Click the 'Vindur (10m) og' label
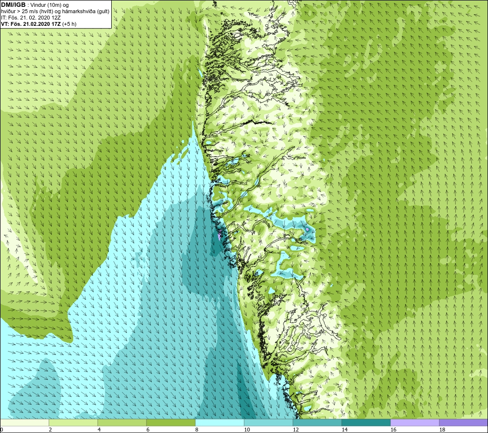The image size is (488, 433). 50,5
